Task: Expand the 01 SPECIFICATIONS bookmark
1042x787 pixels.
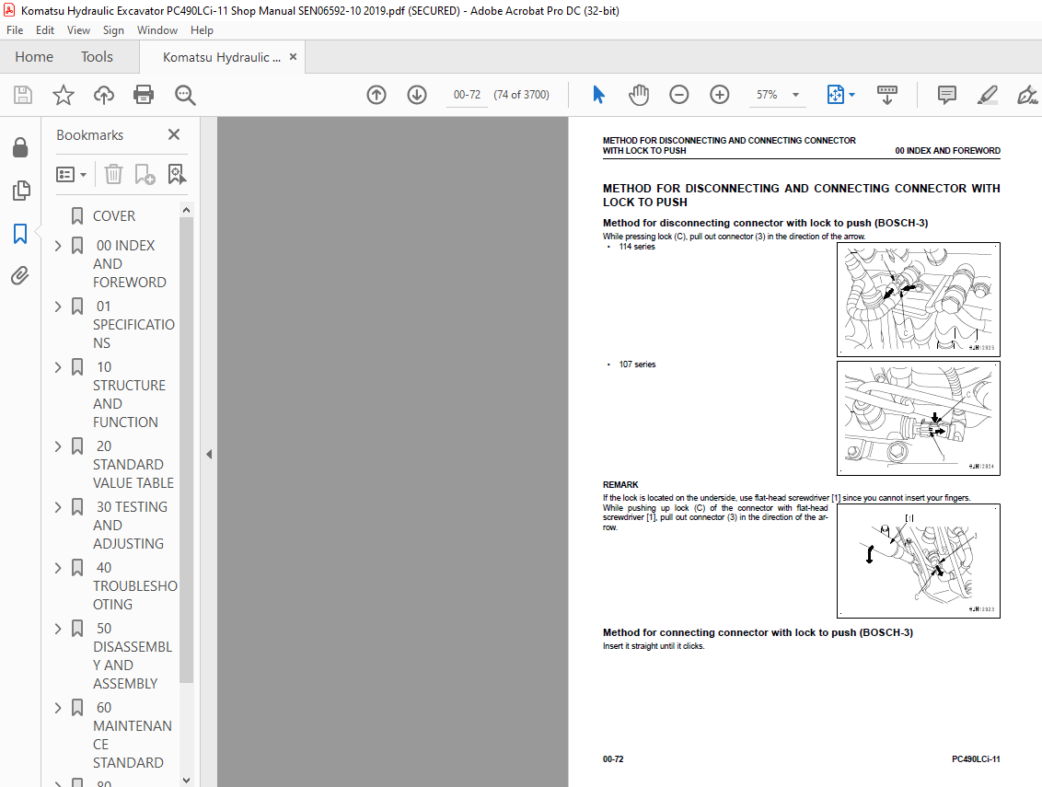Action: point(59,307)
